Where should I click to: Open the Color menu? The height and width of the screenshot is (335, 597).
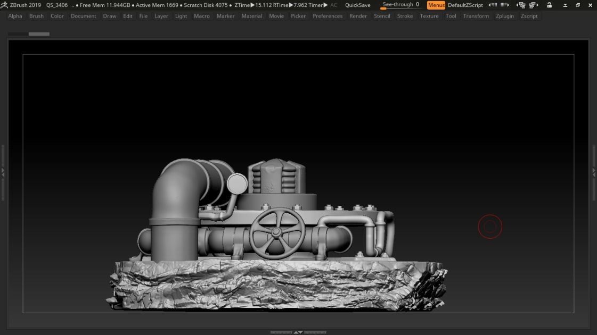point(57,16)
